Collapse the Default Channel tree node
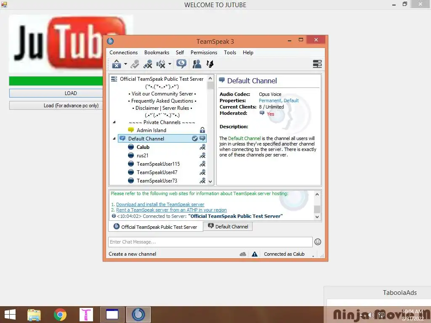The width and height of the screenshot is (431, 323). click(114, 139)
